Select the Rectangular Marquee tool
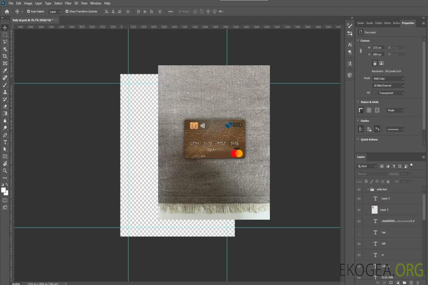Image resolution: width=428 pixels, height=285 pixels. click(5, 34)
